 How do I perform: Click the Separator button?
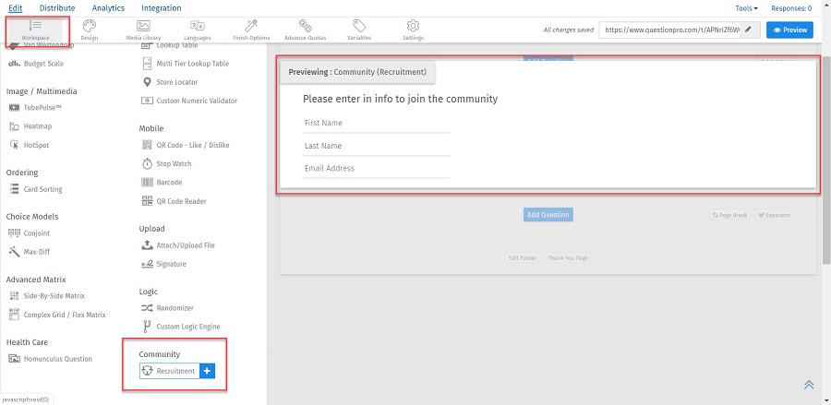click(775, 216)
